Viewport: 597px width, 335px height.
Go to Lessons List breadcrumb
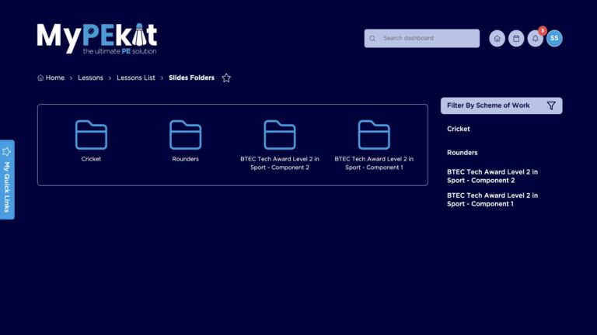[x=136, y=78]
